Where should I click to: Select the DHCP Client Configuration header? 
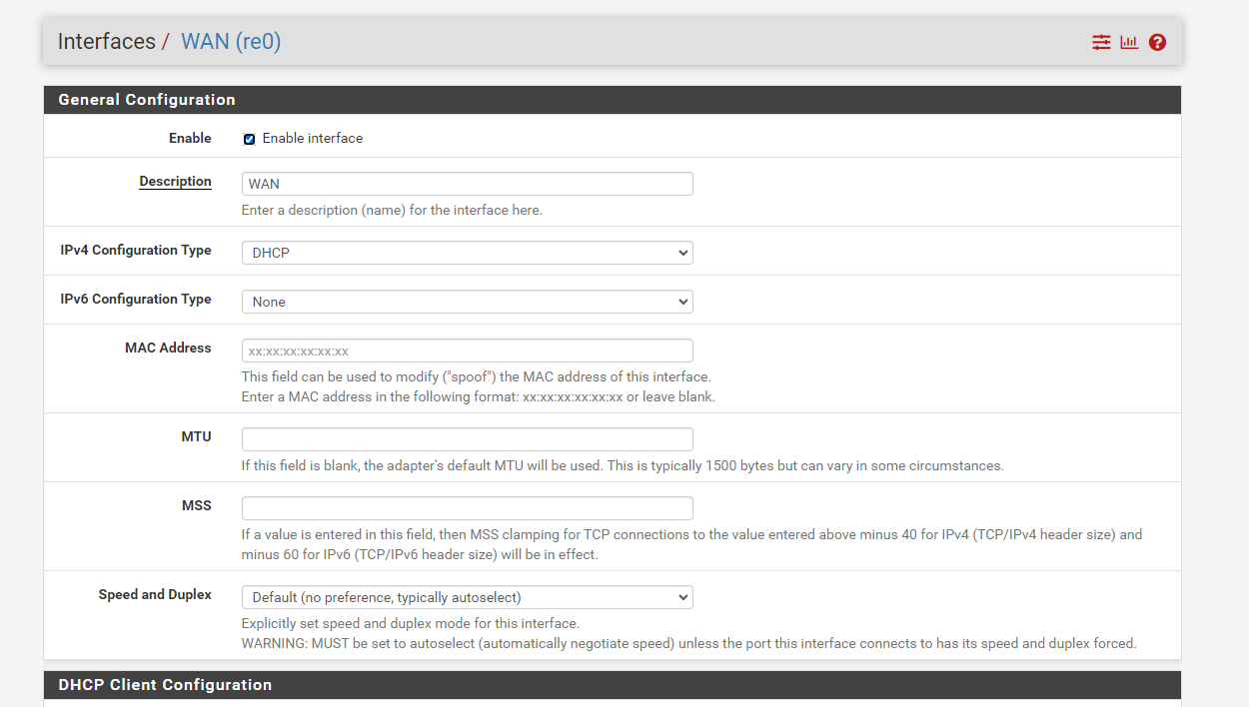[x=613, y=685]
